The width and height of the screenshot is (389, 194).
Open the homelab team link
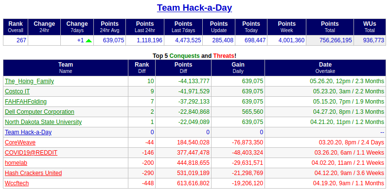16,163
